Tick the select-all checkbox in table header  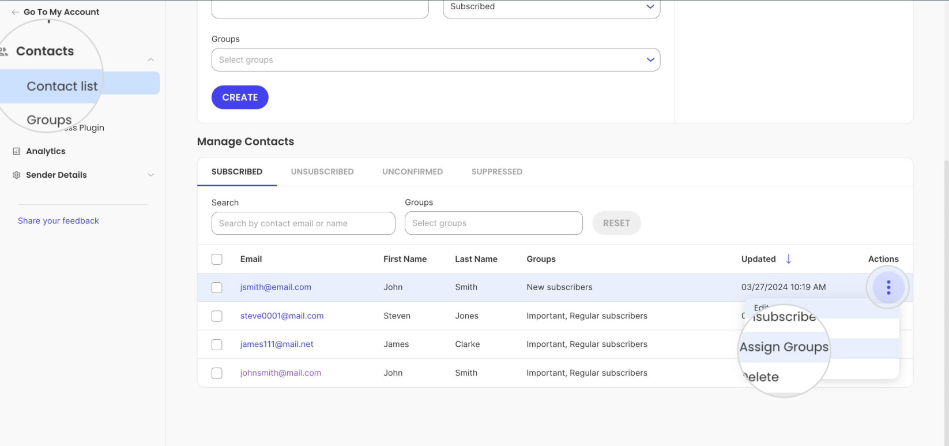(x=217, y=259)
